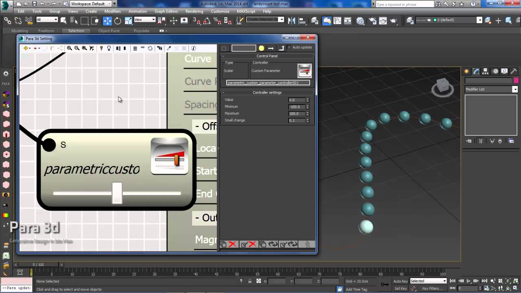Increase the Minimum value spinner
This screenshot has height=293, width=521.
click(307, 105)
